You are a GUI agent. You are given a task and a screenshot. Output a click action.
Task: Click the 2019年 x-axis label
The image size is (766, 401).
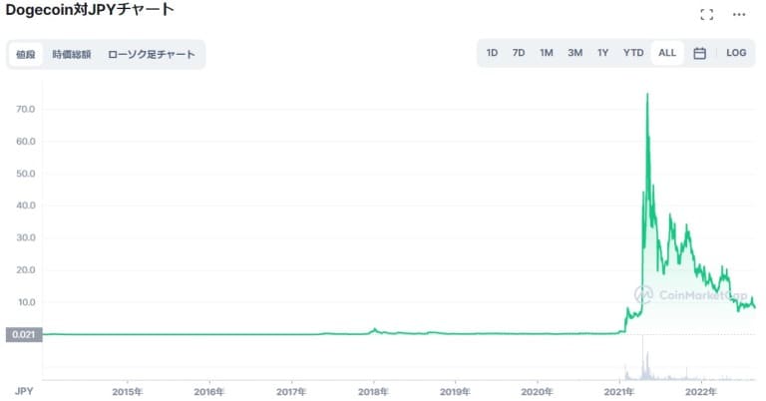pos(455,392)
